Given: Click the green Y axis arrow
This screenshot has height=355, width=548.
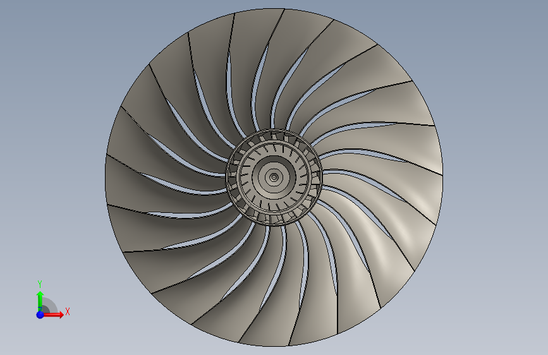Looking at the screenshot, I should click(x=40, y=301).
